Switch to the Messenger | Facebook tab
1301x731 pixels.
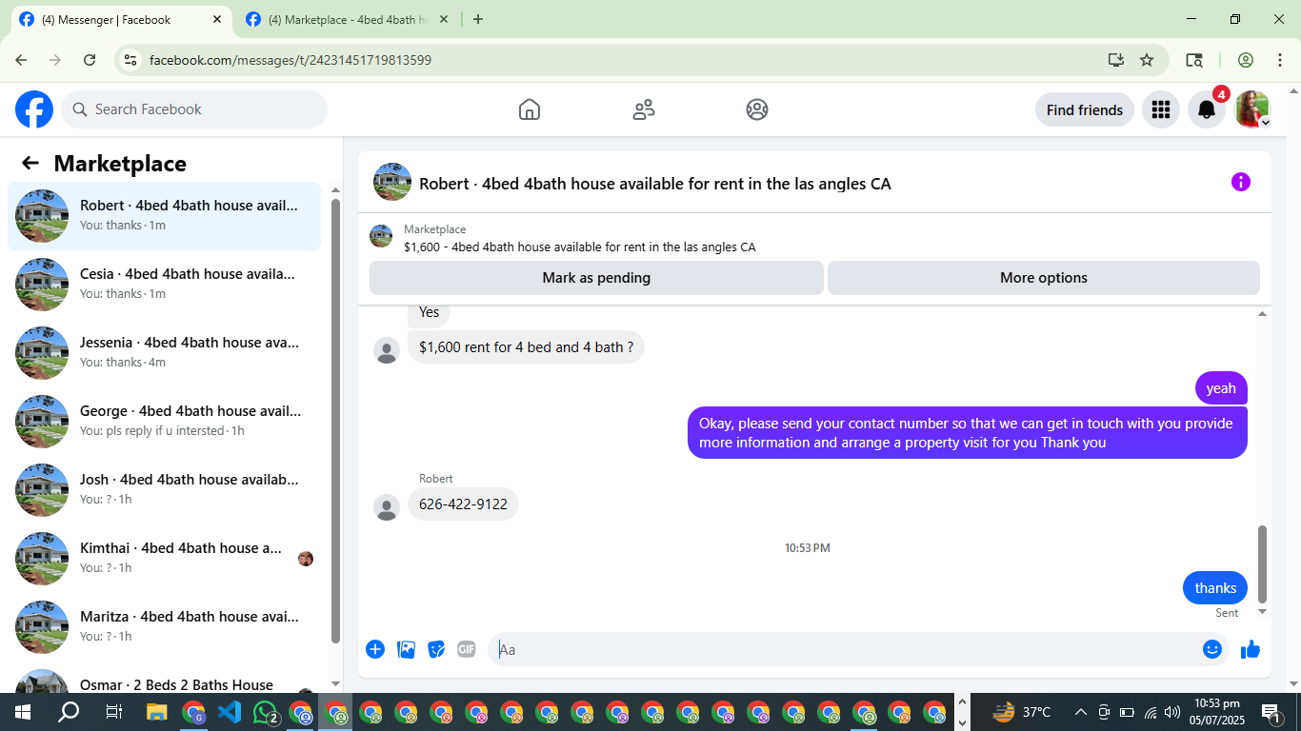[x=121, y=19]
